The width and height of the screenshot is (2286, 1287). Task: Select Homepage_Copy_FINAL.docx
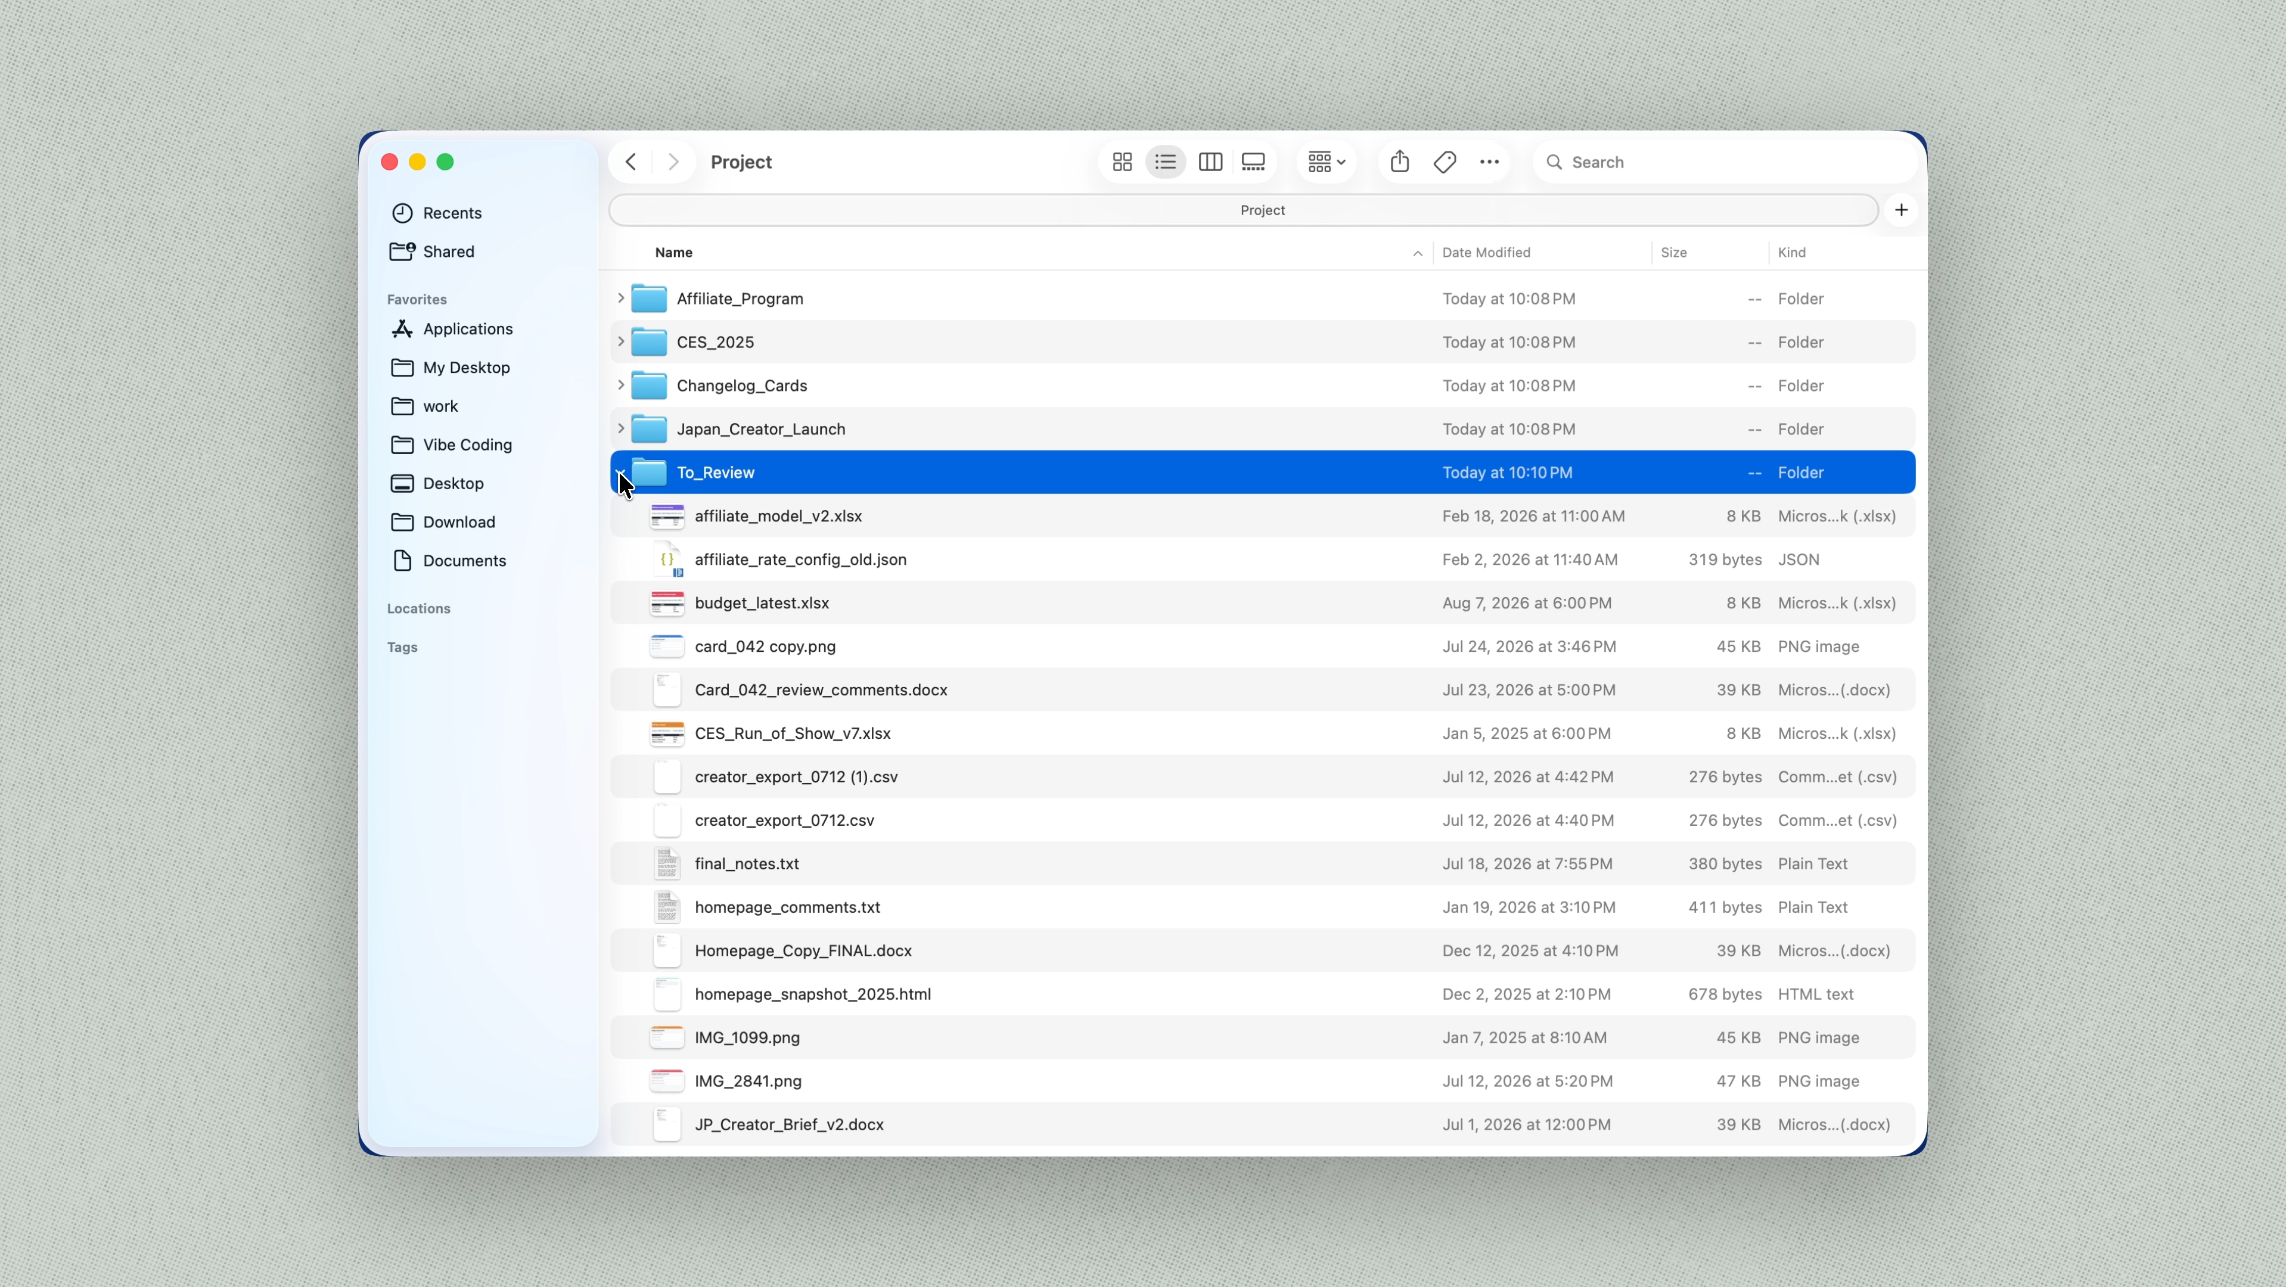(x=1262, y=951)
